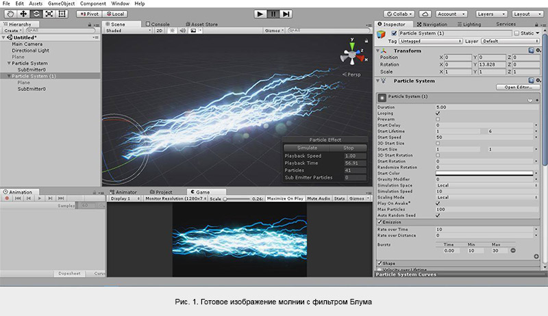The width and height of the screenshot is (548, 316).
Task: Select the Move tool
Action: (x=23, y=14)
